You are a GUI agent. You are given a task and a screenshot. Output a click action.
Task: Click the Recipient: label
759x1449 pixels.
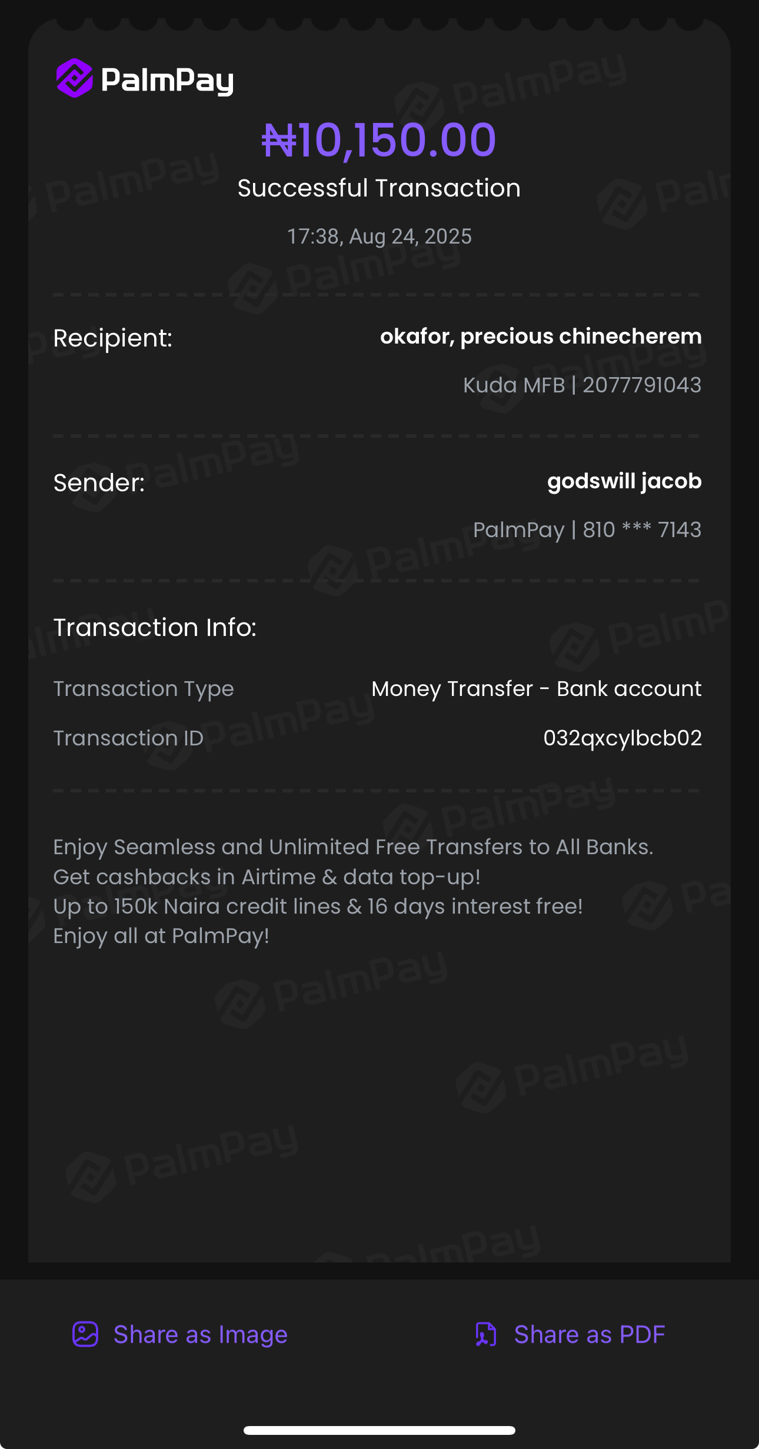(113, 338)
